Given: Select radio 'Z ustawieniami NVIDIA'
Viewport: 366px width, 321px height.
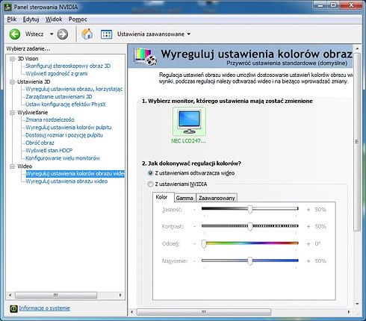Looking at the screenshot, I should click(150, 184).
